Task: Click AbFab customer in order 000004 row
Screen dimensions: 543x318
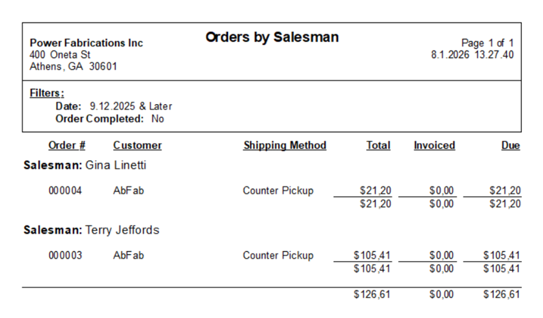Action: [128, 191]
